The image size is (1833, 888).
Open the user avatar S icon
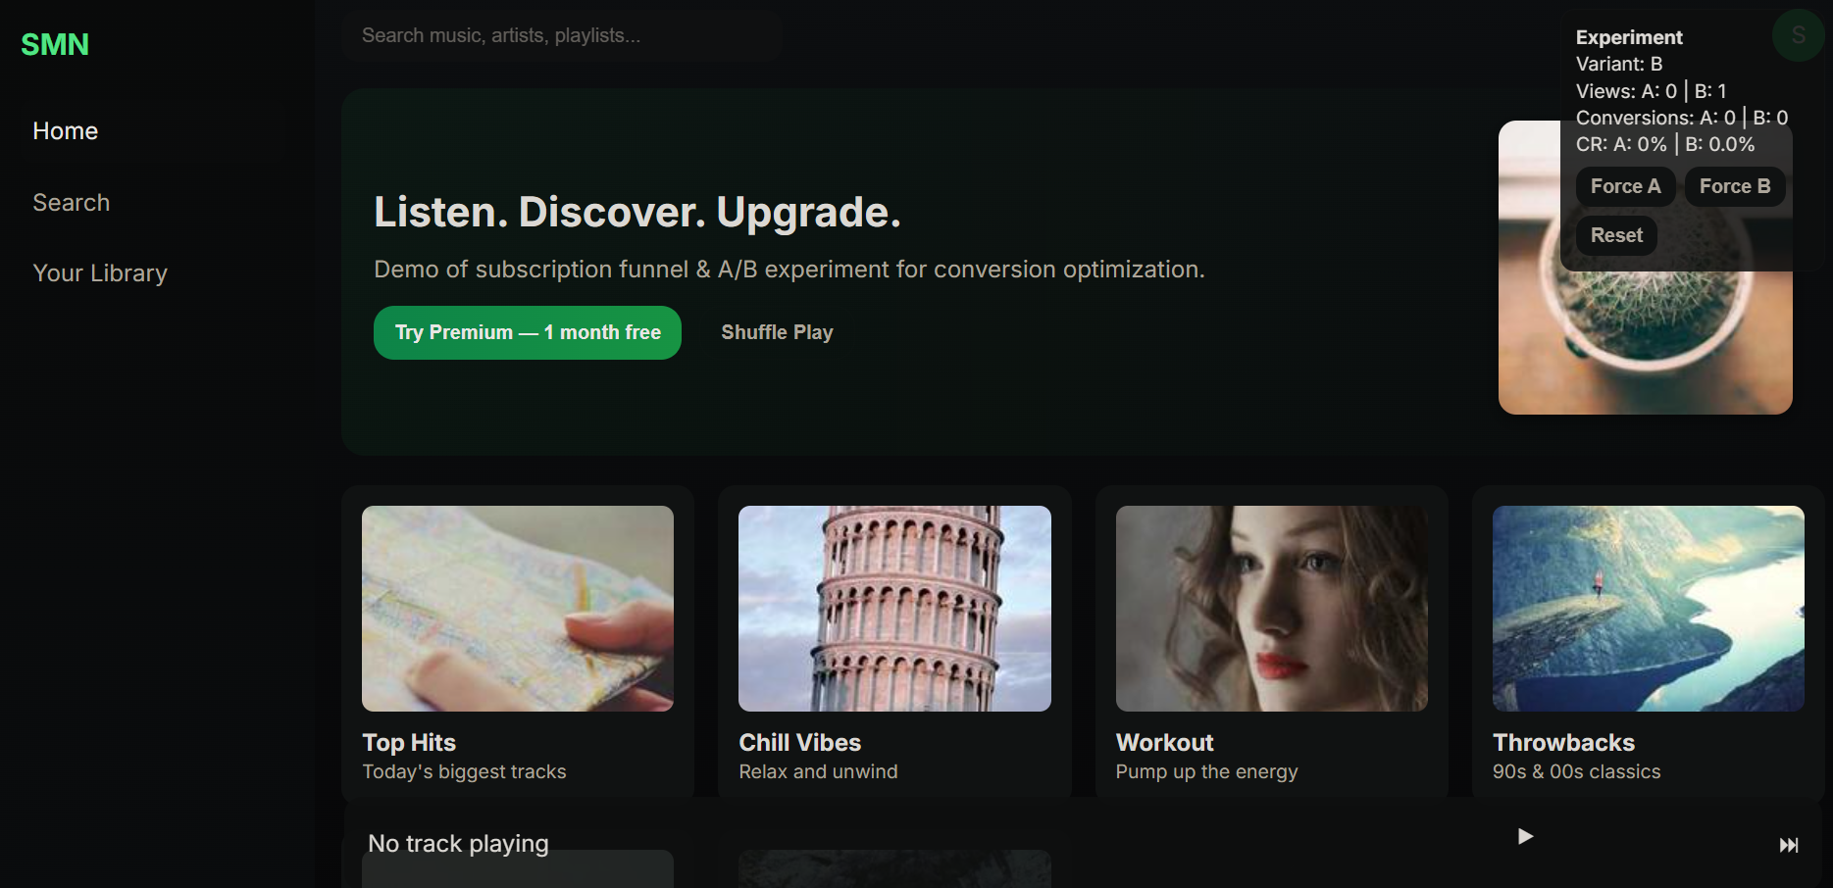pyautogui.click(x=1798, y=35)
